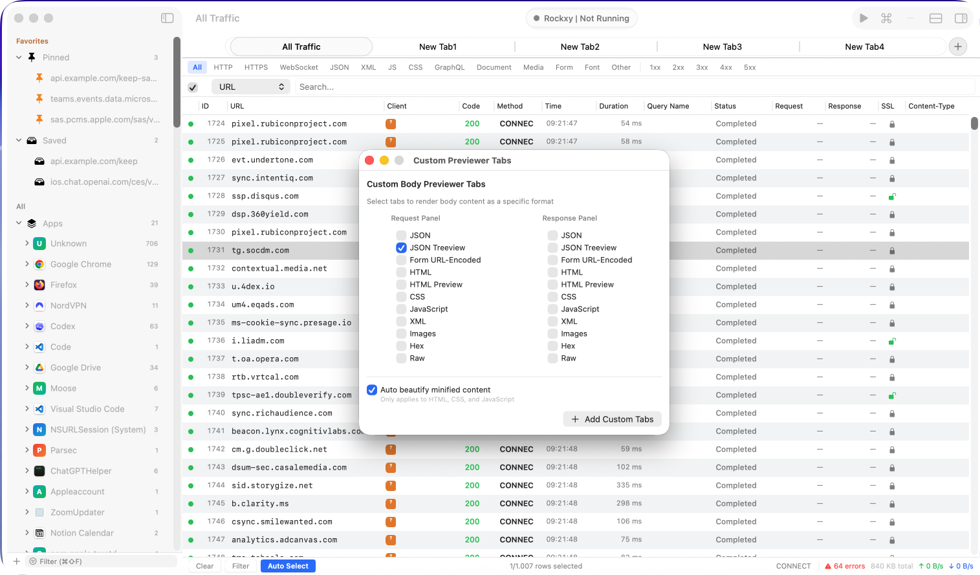Enable JSON in Request Panel
Image resolution: width=980 pixels, height=575 pixels.
(x=401, y=235)
